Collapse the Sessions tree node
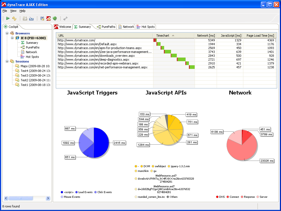The image size is (281, 211). click(x=7, y=61)
